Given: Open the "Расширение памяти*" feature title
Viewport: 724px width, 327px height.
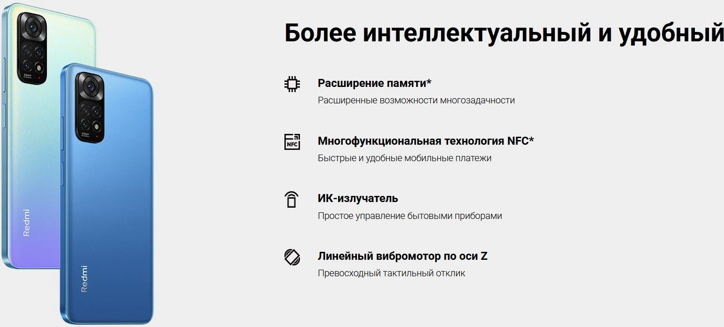Looking at the screenshot, I should [374, 83].
